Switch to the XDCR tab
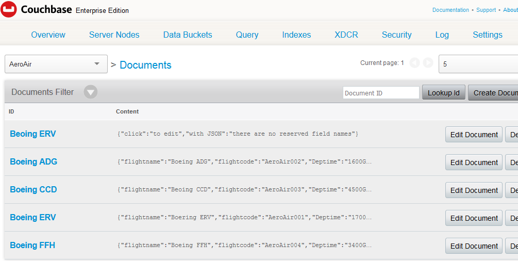 (x=346, y=35)
